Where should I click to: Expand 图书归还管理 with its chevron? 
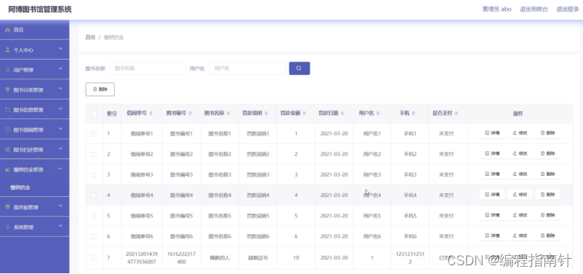pos(60,149)
